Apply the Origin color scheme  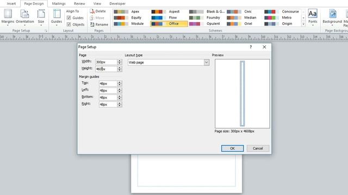[x=278, y=23]
